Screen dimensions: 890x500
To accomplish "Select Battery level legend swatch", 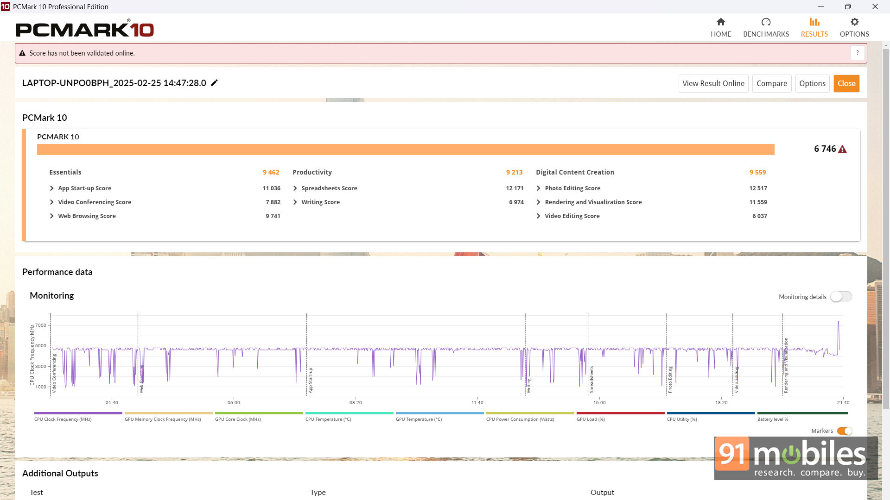I will (x=802, y=413).
